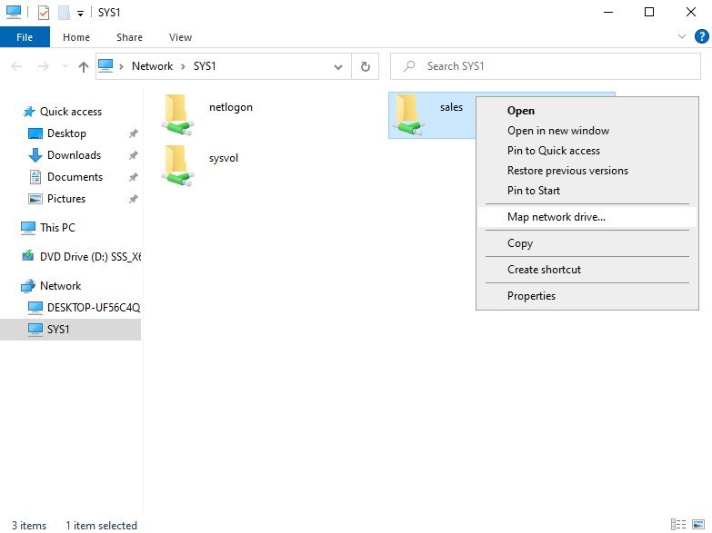This screenshot has height=533, width=712.
Task: Switch to the View ribbon tab
Action: [x=180, y=37]
